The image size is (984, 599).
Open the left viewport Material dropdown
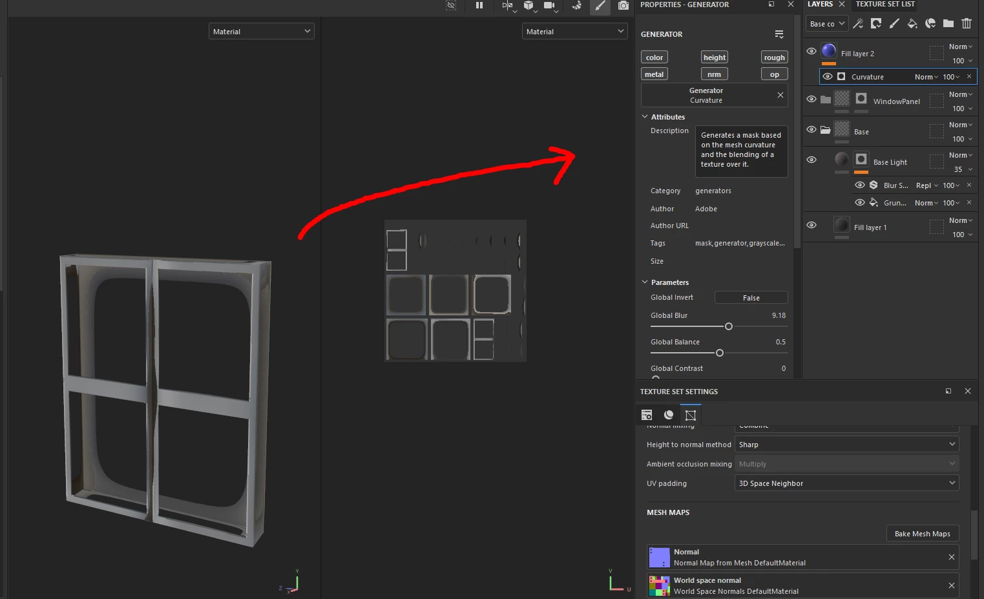262,31
